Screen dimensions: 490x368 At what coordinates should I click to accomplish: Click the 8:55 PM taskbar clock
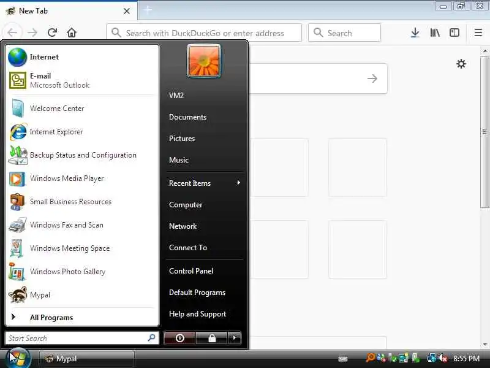[466, 358]
